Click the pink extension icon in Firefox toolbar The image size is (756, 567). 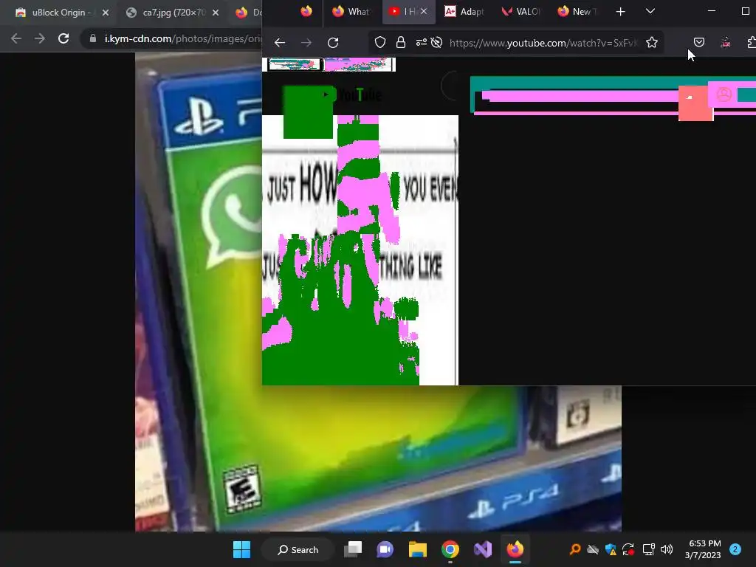pyautogui.click(x=726, y=43)
